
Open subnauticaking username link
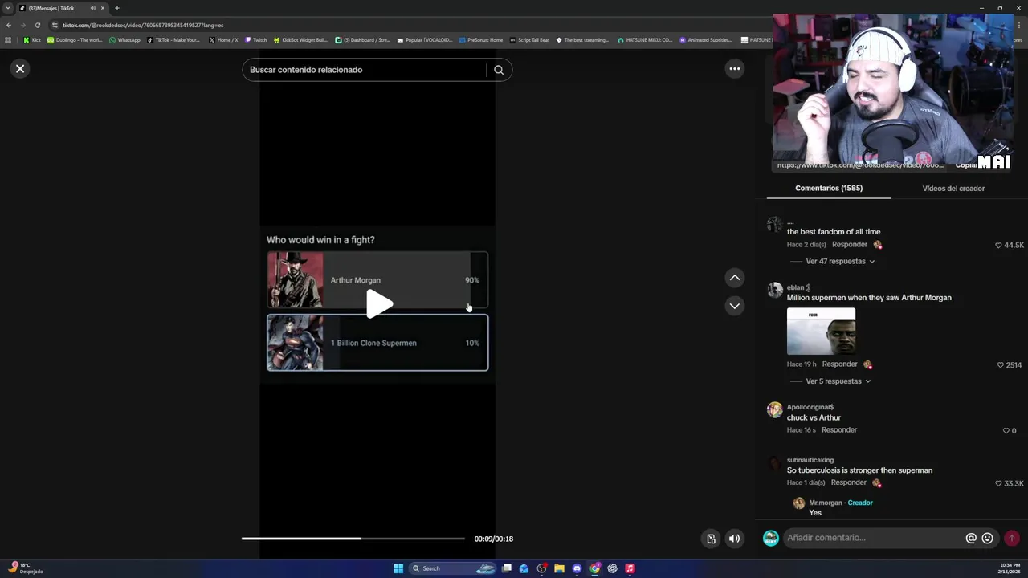pyautogui.click(x=810, y=460)
